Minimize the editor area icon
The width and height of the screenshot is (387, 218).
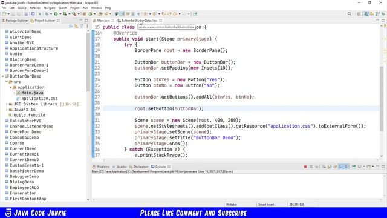tap(377, 20)
